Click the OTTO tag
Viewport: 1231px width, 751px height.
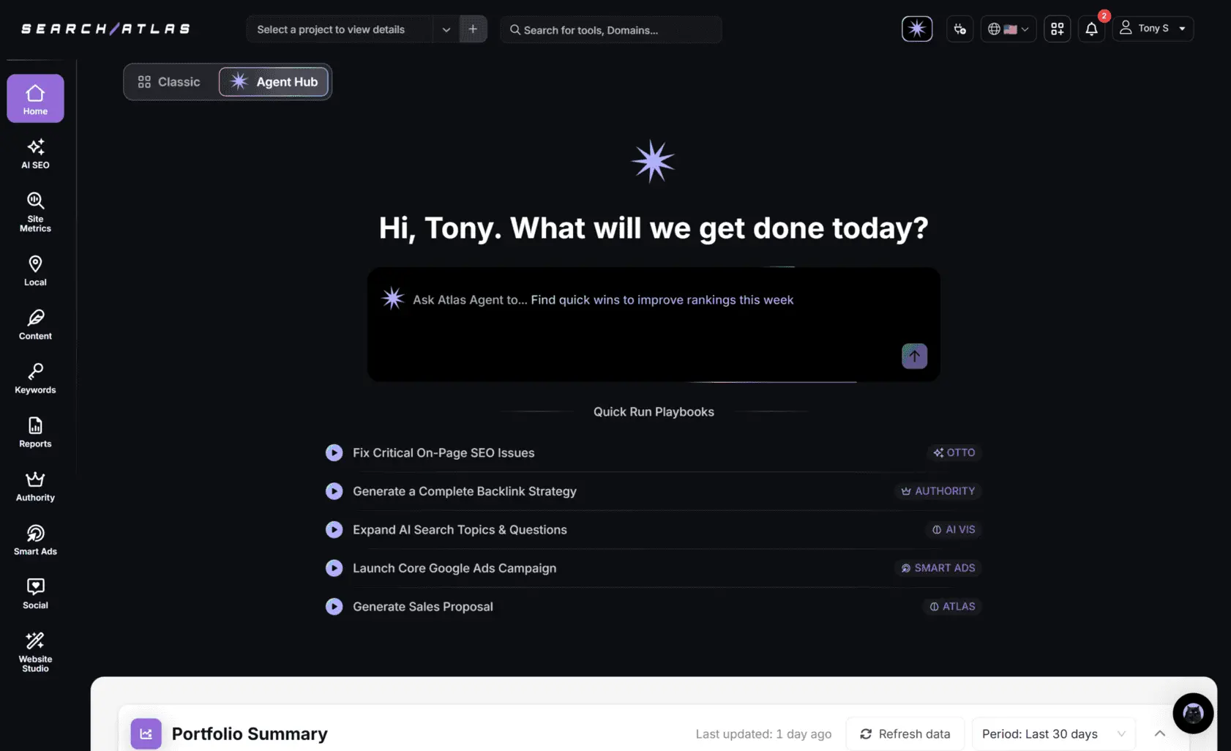pyautogui.click(x=954, y=452)
